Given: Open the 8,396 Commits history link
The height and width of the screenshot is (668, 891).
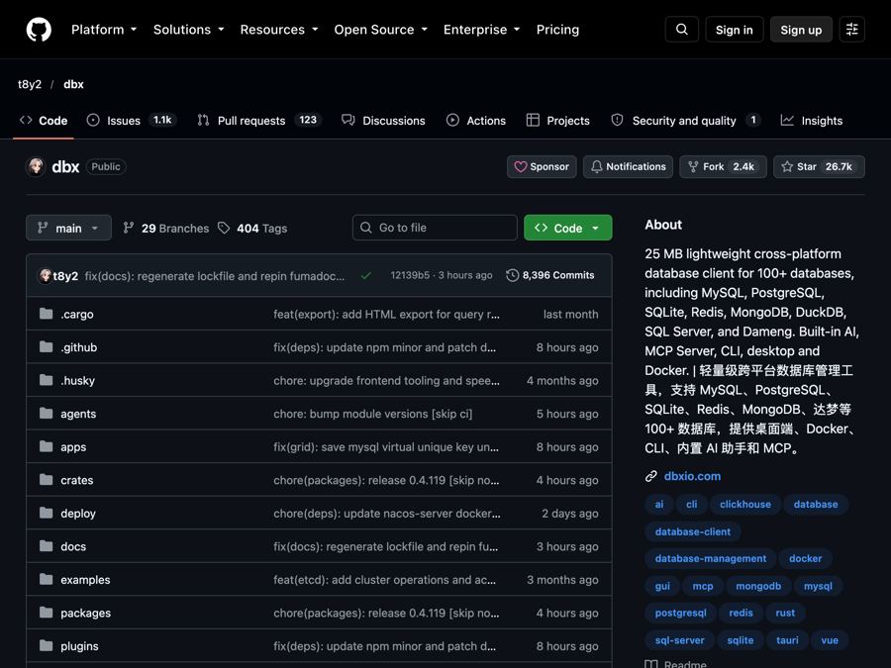Looking at the screenshot, I should 550,275.
